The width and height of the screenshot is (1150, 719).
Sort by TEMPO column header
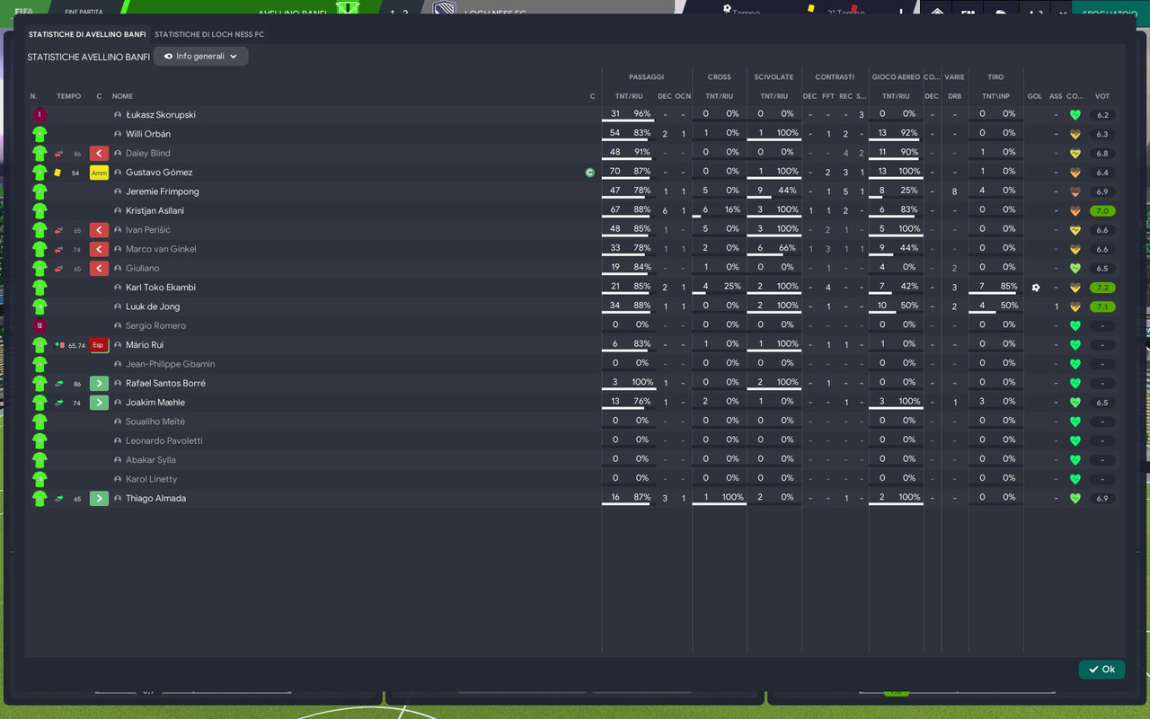(68, 96)
